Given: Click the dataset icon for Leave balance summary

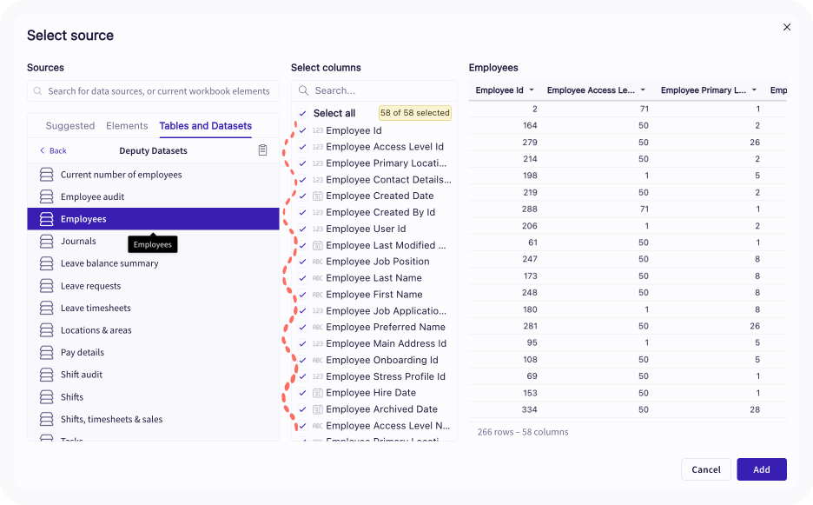Looking at the screenshot, I should [47, 263].
